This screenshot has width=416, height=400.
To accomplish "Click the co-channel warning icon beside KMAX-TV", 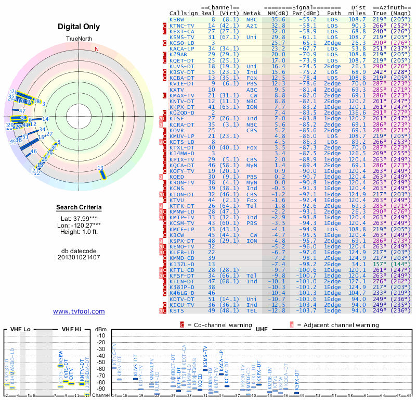I will (165, 96).
